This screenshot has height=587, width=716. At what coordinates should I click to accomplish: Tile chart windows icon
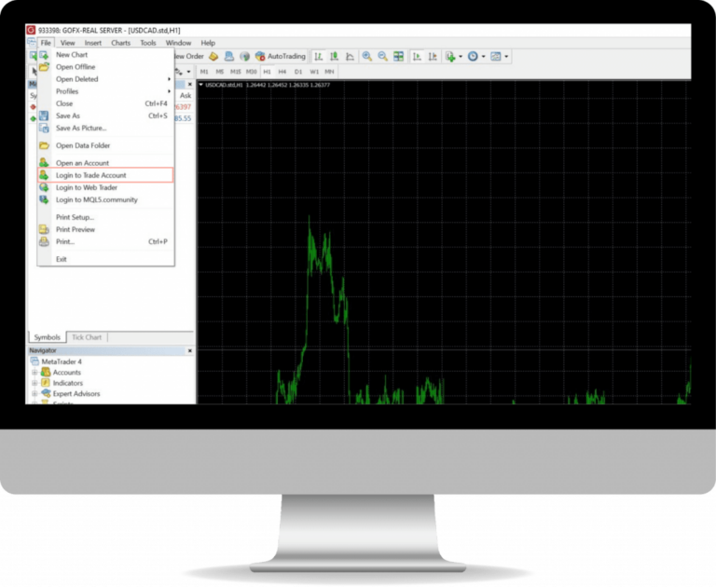[399, 56]
